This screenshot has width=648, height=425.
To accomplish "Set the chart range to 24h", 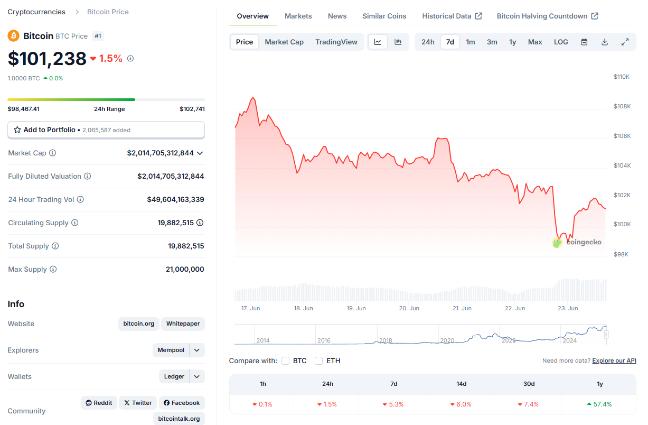I will [x=428, y=42].
